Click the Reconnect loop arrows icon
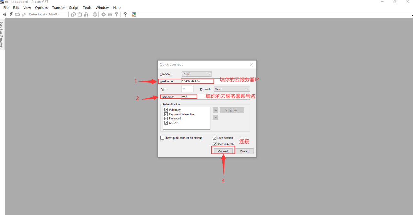This screenshot has width=413, height=215. click(x=17, y=14)
